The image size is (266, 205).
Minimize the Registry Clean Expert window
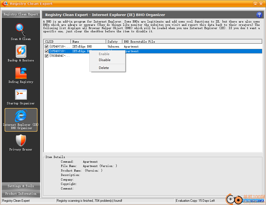click(255, 4)
